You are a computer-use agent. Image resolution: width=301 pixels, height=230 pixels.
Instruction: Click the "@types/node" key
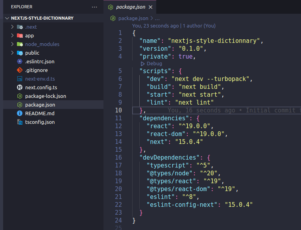pyautogui.click(x=170, y=173)
